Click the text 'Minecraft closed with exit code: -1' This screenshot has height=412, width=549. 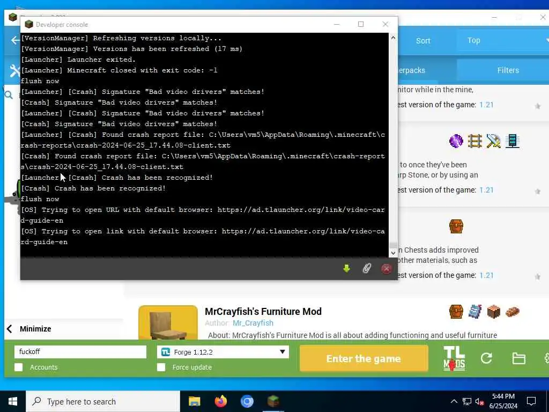(x=142, y=70)
